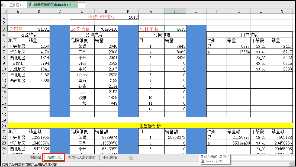
Task: Click the Excel icon of 工作簿1 tab
Action: click(4, 5)
